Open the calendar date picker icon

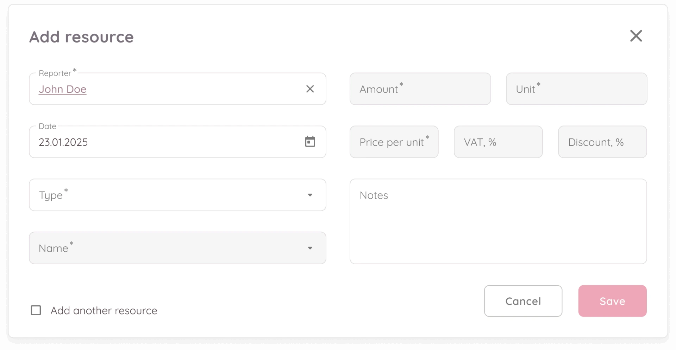310,142
